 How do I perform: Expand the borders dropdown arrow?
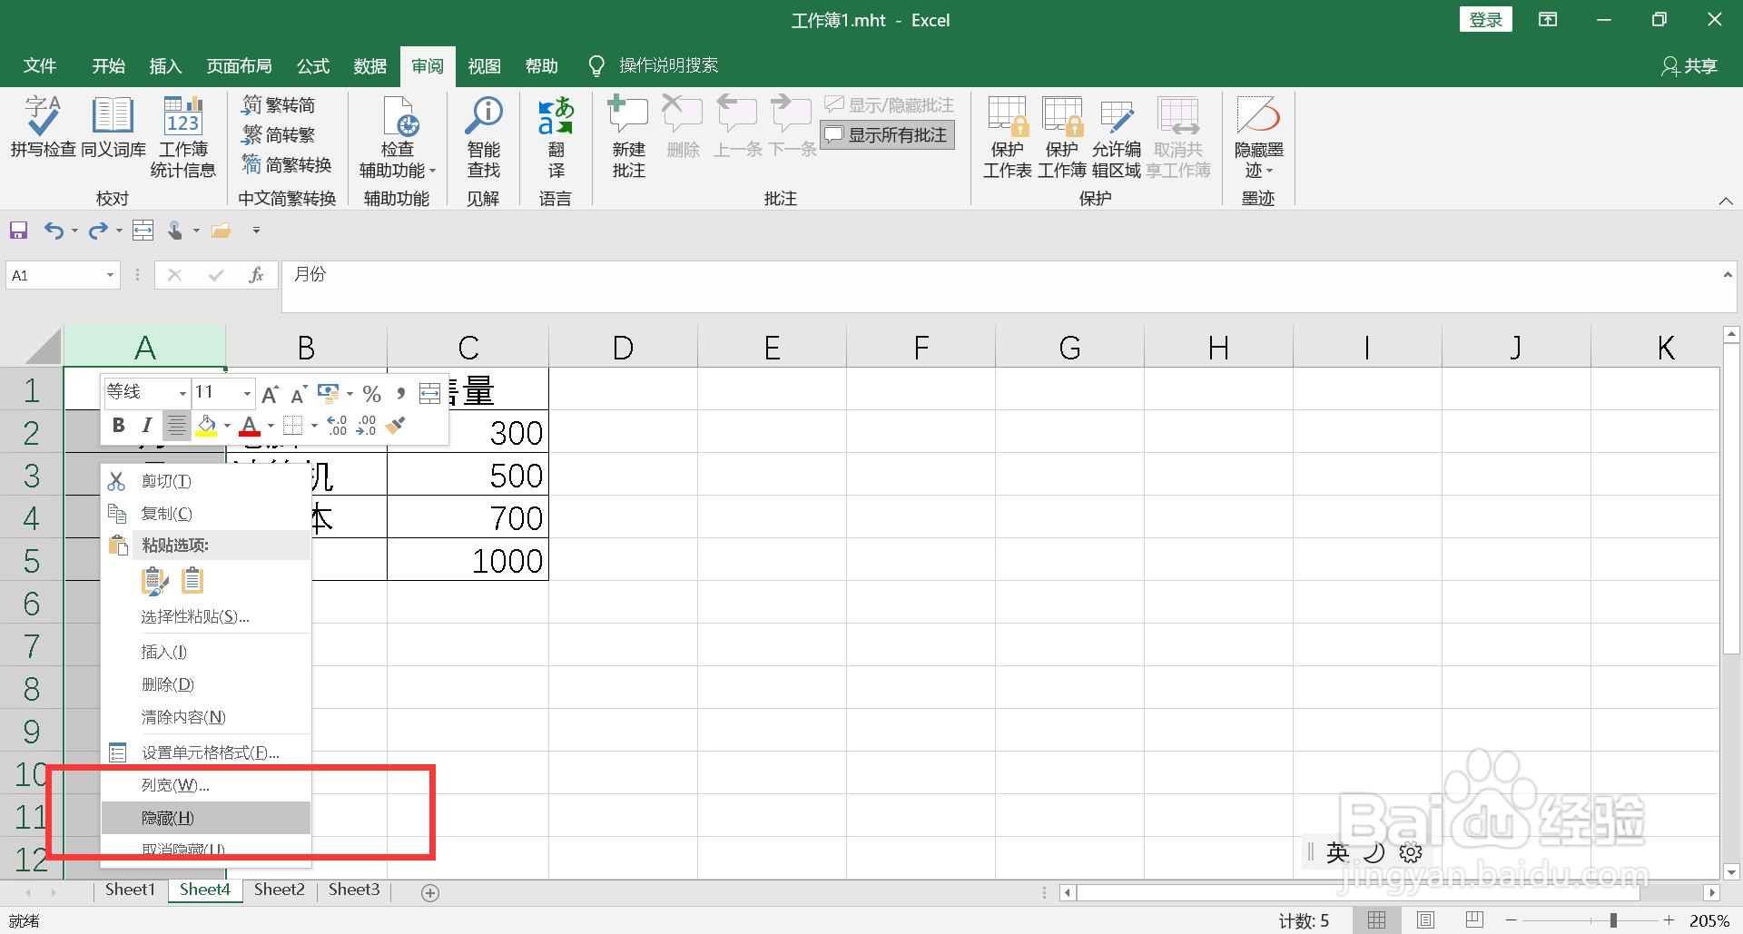(x=314, y=425)
